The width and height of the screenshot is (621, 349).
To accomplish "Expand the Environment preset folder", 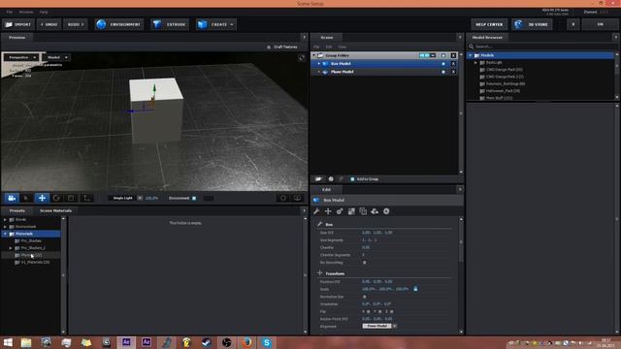I will pos(5,227).
